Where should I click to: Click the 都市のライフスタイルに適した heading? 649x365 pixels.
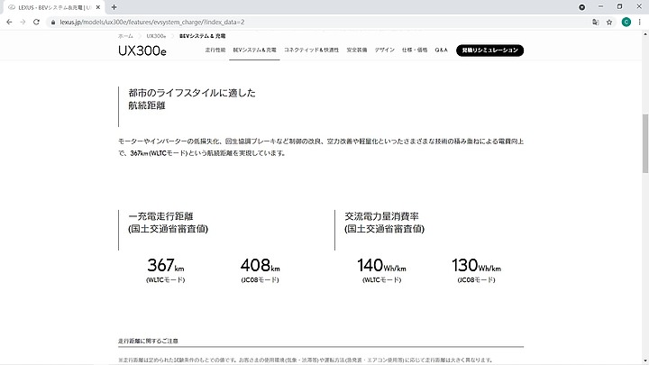tap(192, 93)
